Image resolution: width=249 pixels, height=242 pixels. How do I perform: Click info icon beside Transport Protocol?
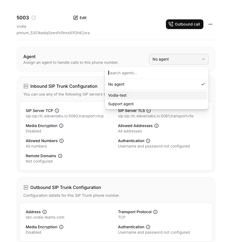pyautogui.click(x=155, y=212)
